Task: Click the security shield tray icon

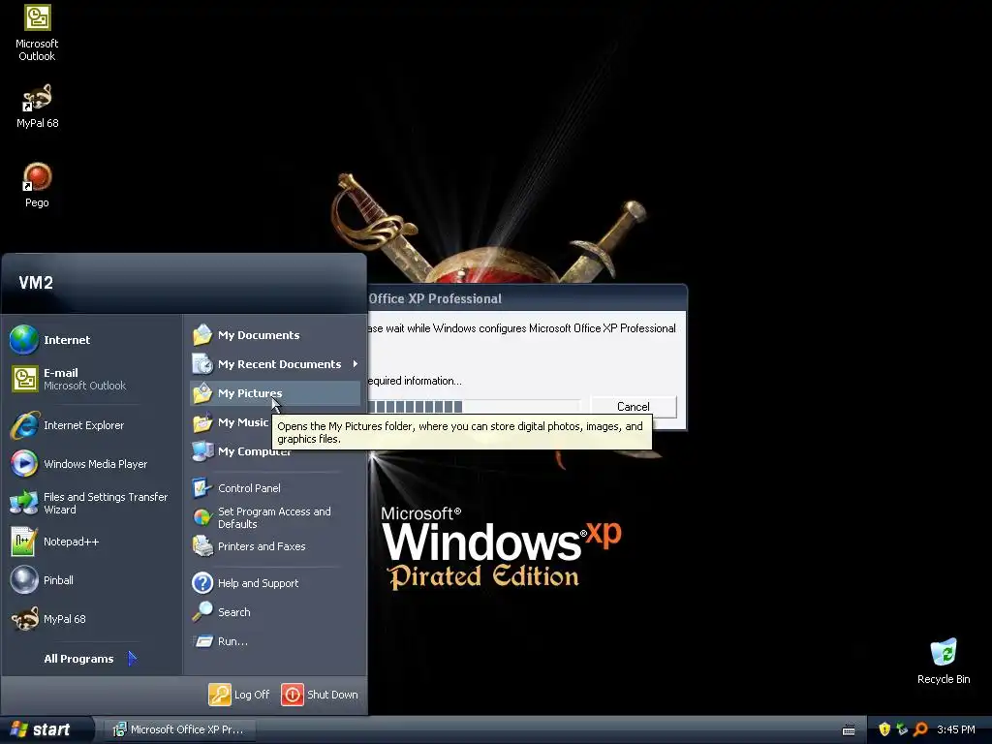Action: click(x=884, y=729)
